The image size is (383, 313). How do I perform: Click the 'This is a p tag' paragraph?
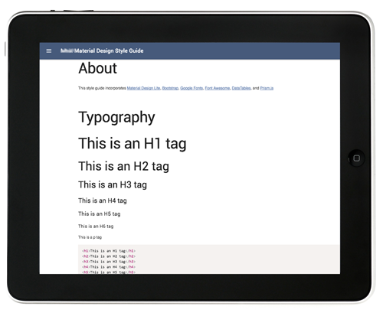(x=90, y=237)
